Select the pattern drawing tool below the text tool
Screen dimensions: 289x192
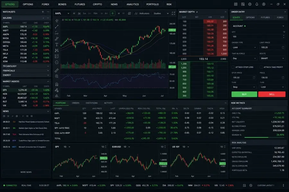(x=57, y=50)
